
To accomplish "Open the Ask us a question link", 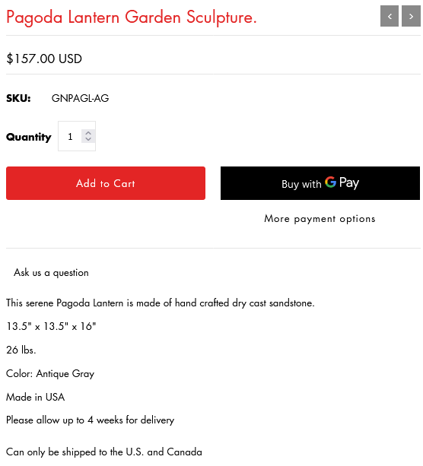I will click(51, 272).
